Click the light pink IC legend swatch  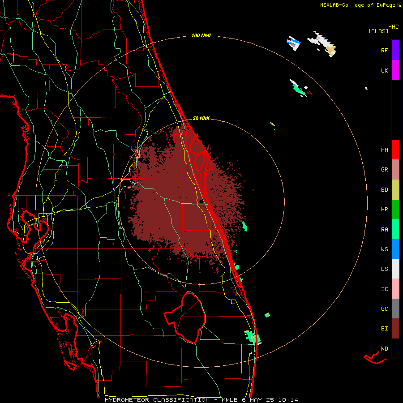coord(395,289)
